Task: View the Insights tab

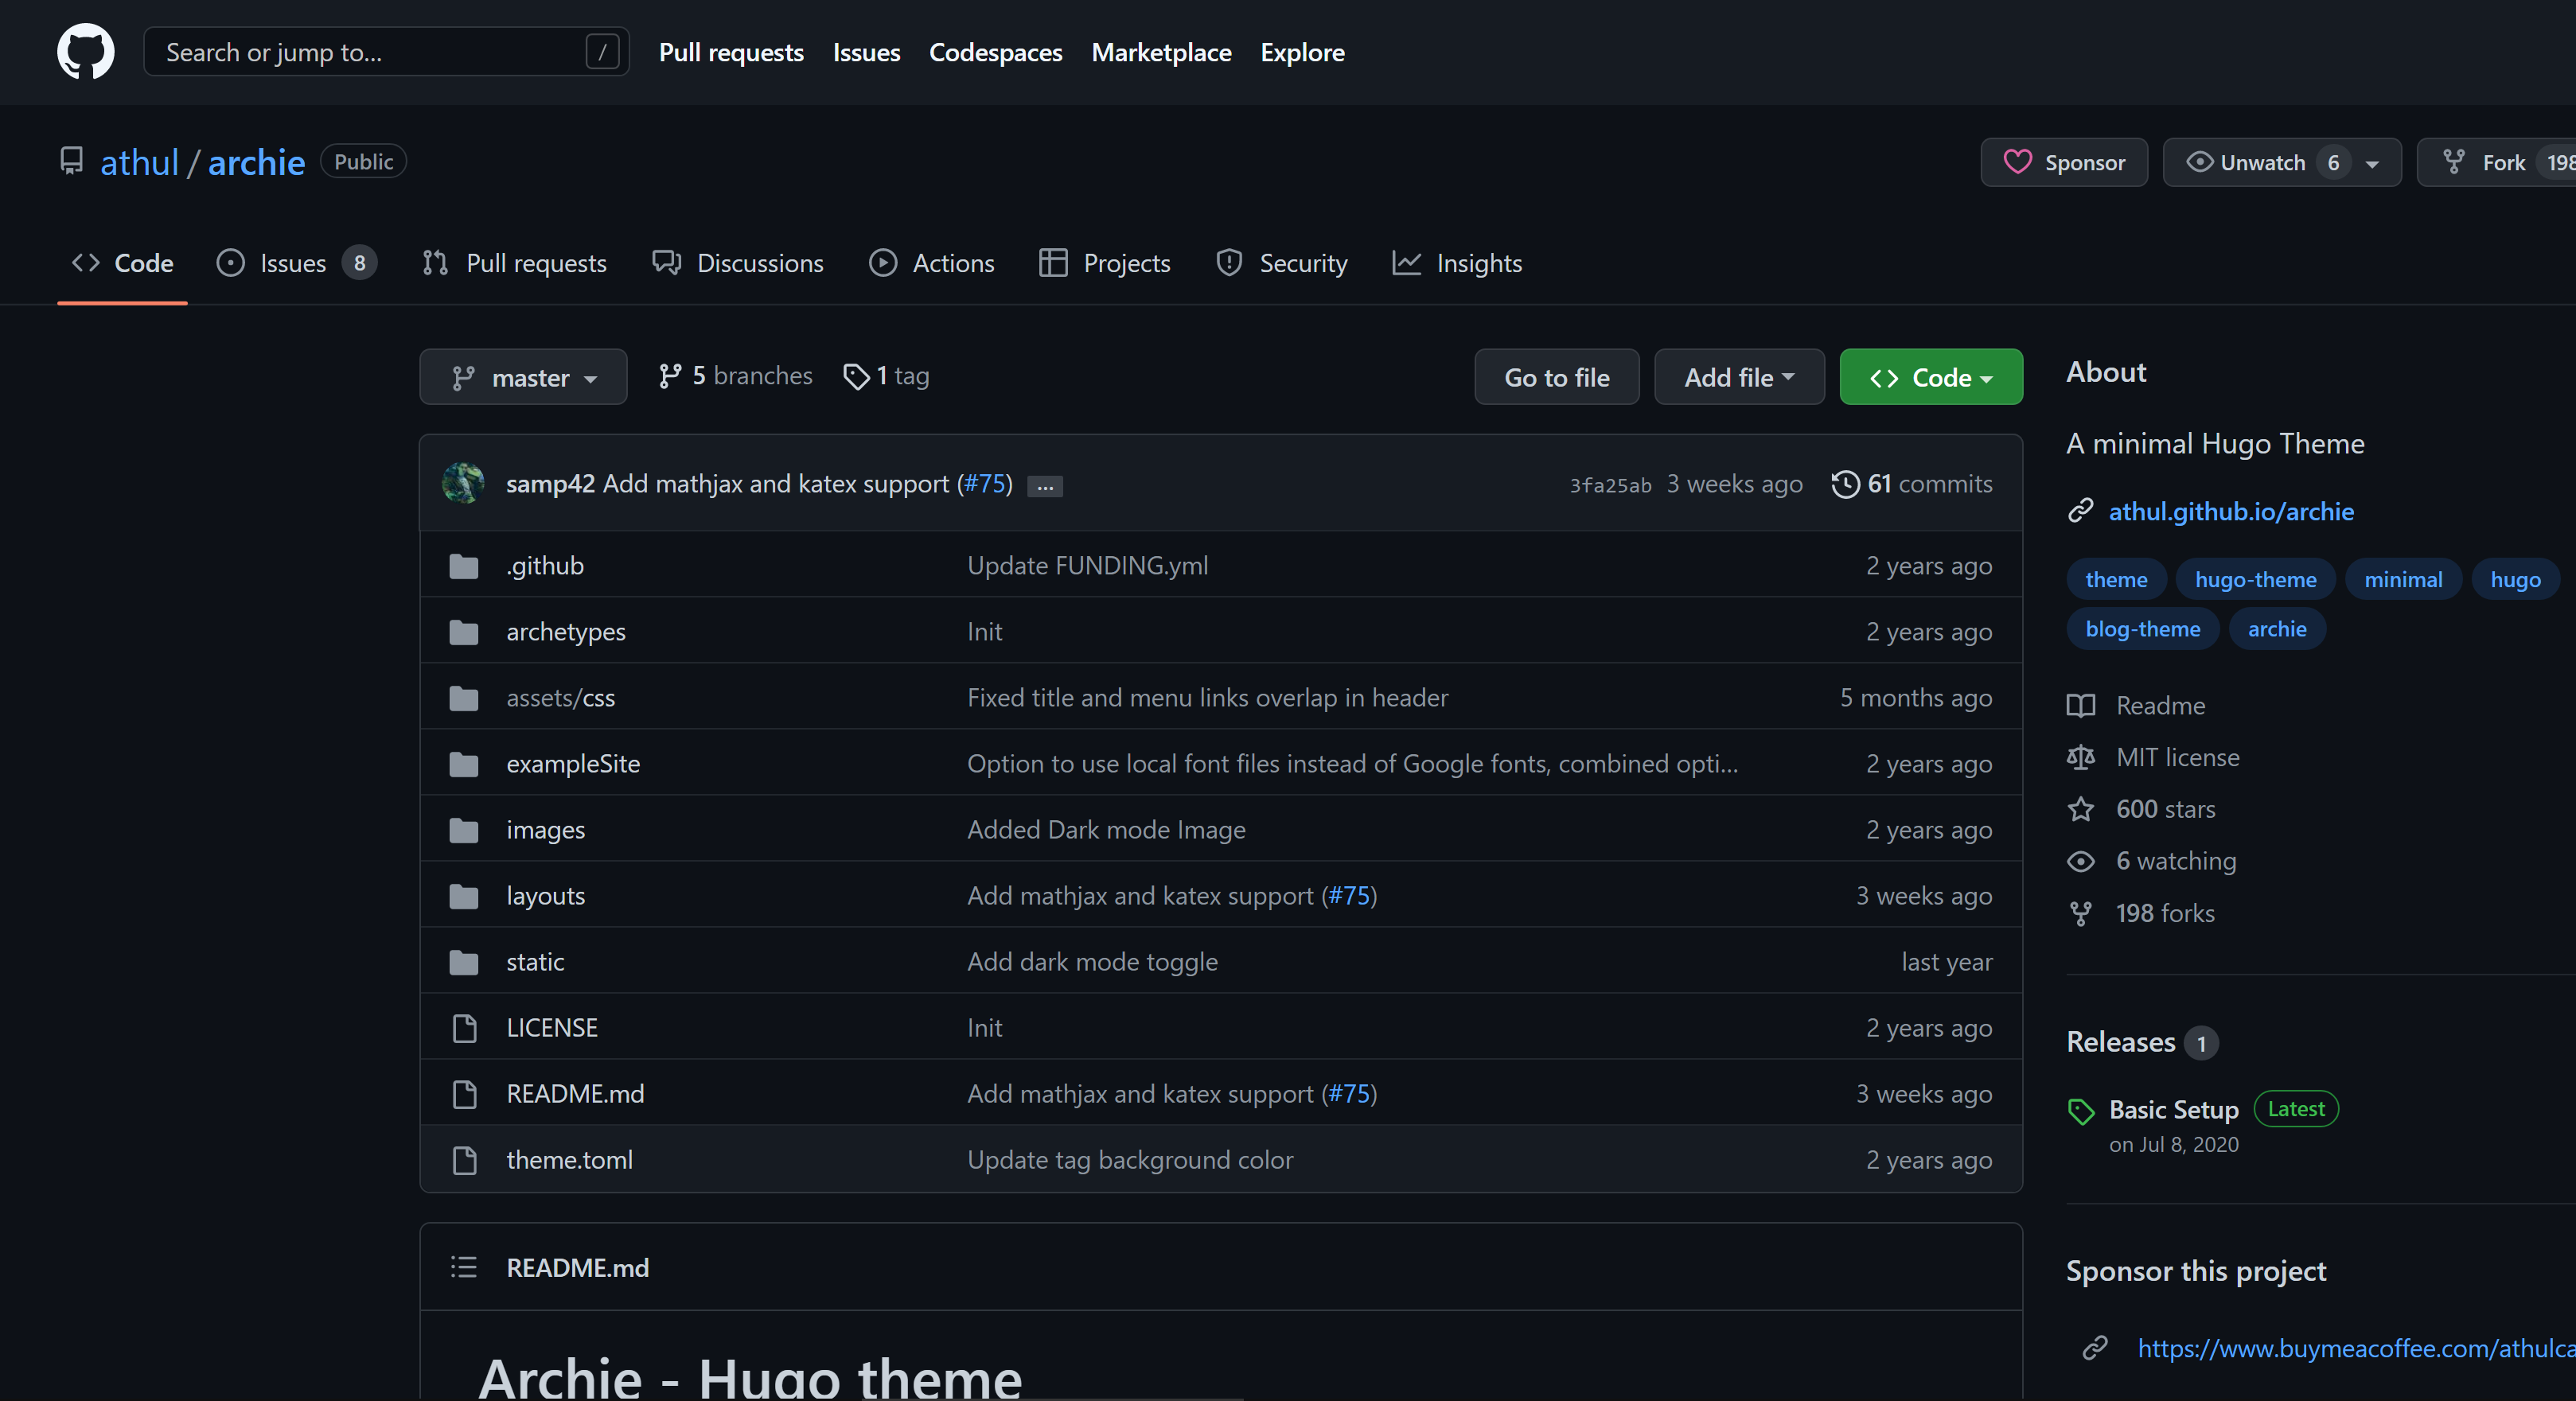Action: click(1457, 263)
